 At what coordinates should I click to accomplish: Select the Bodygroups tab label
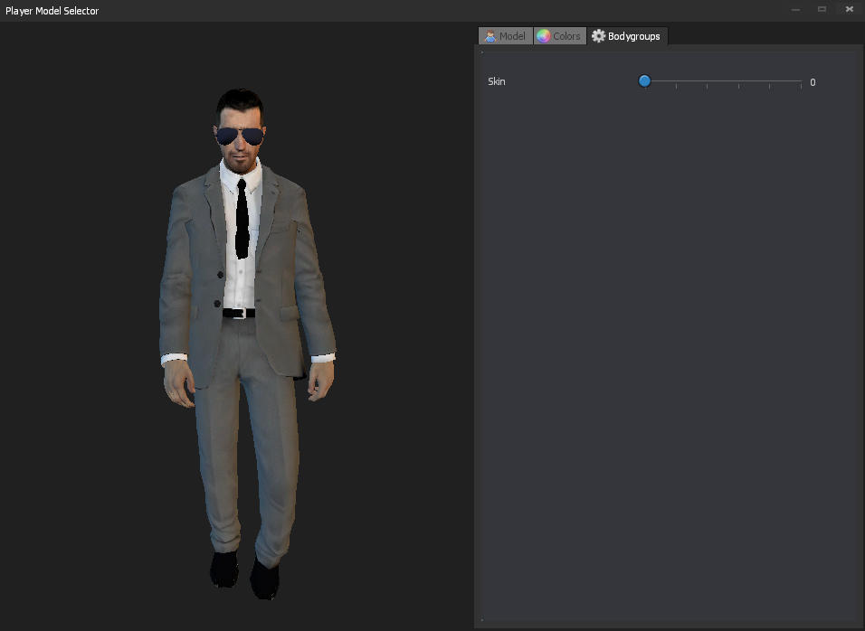[x=634, y=36]
